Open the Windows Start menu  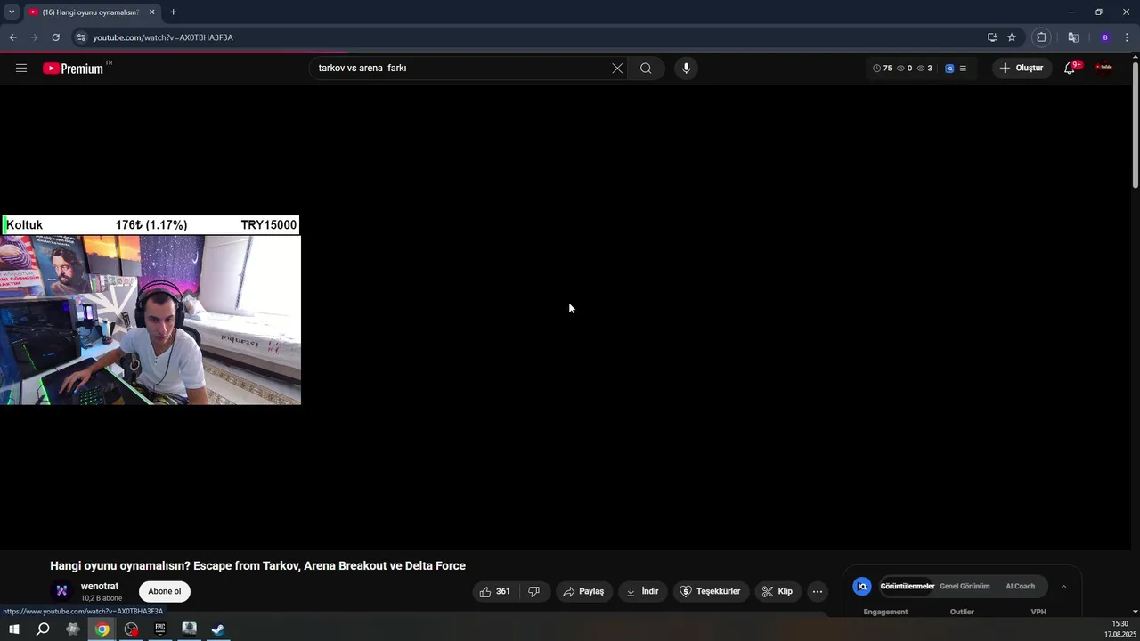[x=13, y=629]
